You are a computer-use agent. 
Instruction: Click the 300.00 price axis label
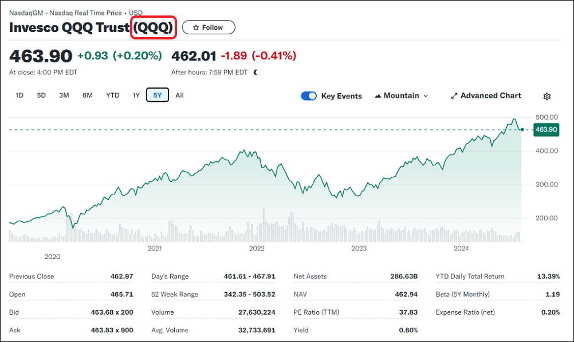coord(547,185)
